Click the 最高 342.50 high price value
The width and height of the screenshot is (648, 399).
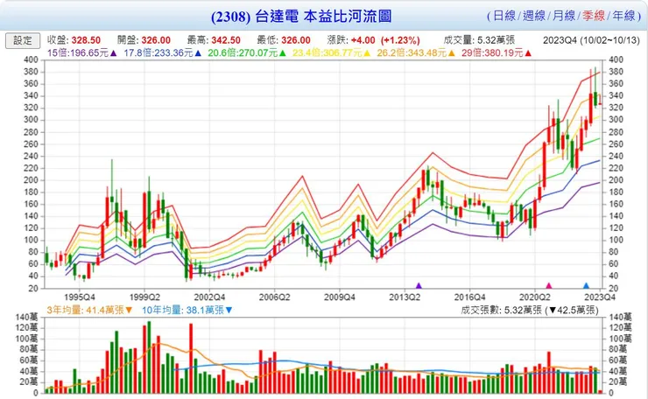[x=226, y=40]
